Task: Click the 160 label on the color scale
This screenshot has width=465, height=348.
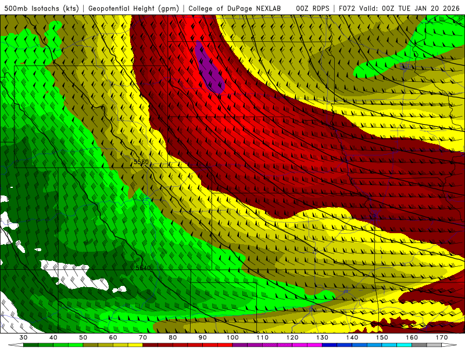Action: [x=412, y=338]
